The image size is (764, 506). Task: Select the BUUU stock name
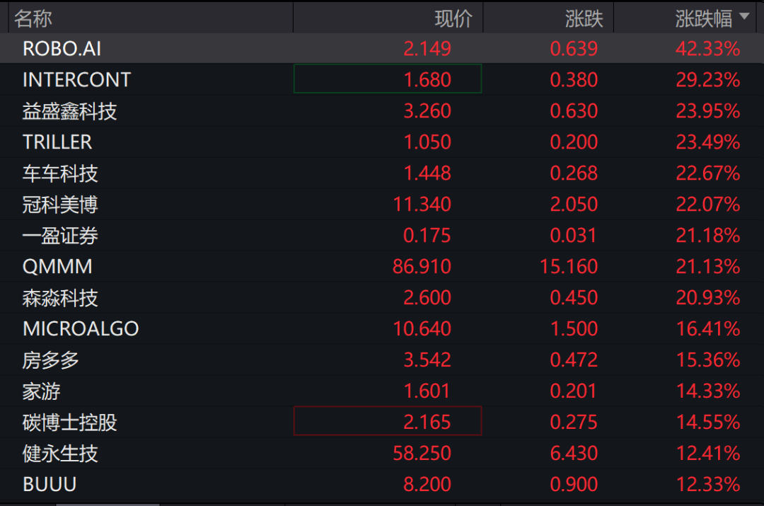(x=50, y=485)
